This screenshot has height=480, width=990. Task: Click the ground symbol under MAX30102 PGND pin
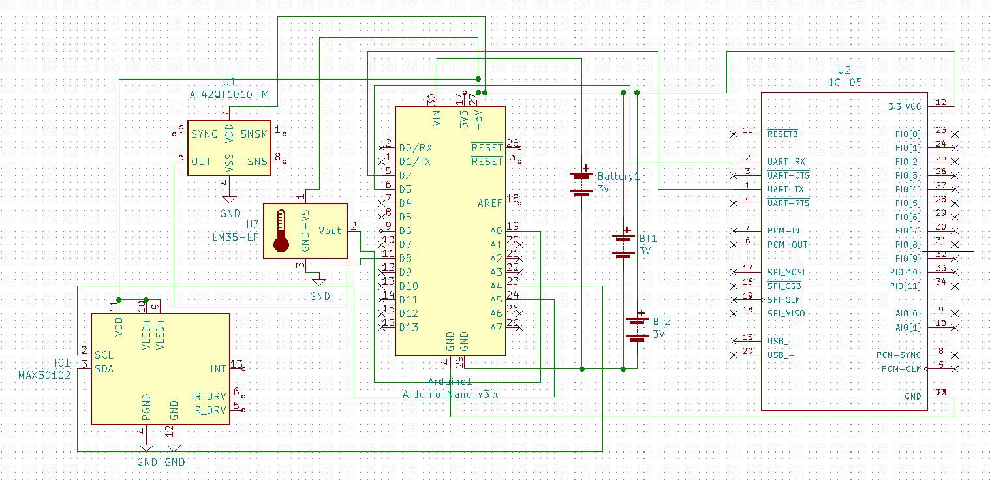click(x=146, y=447)
